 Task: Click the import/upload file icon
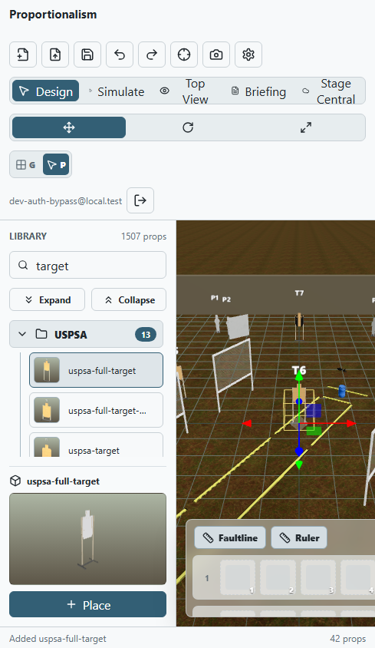55,55
